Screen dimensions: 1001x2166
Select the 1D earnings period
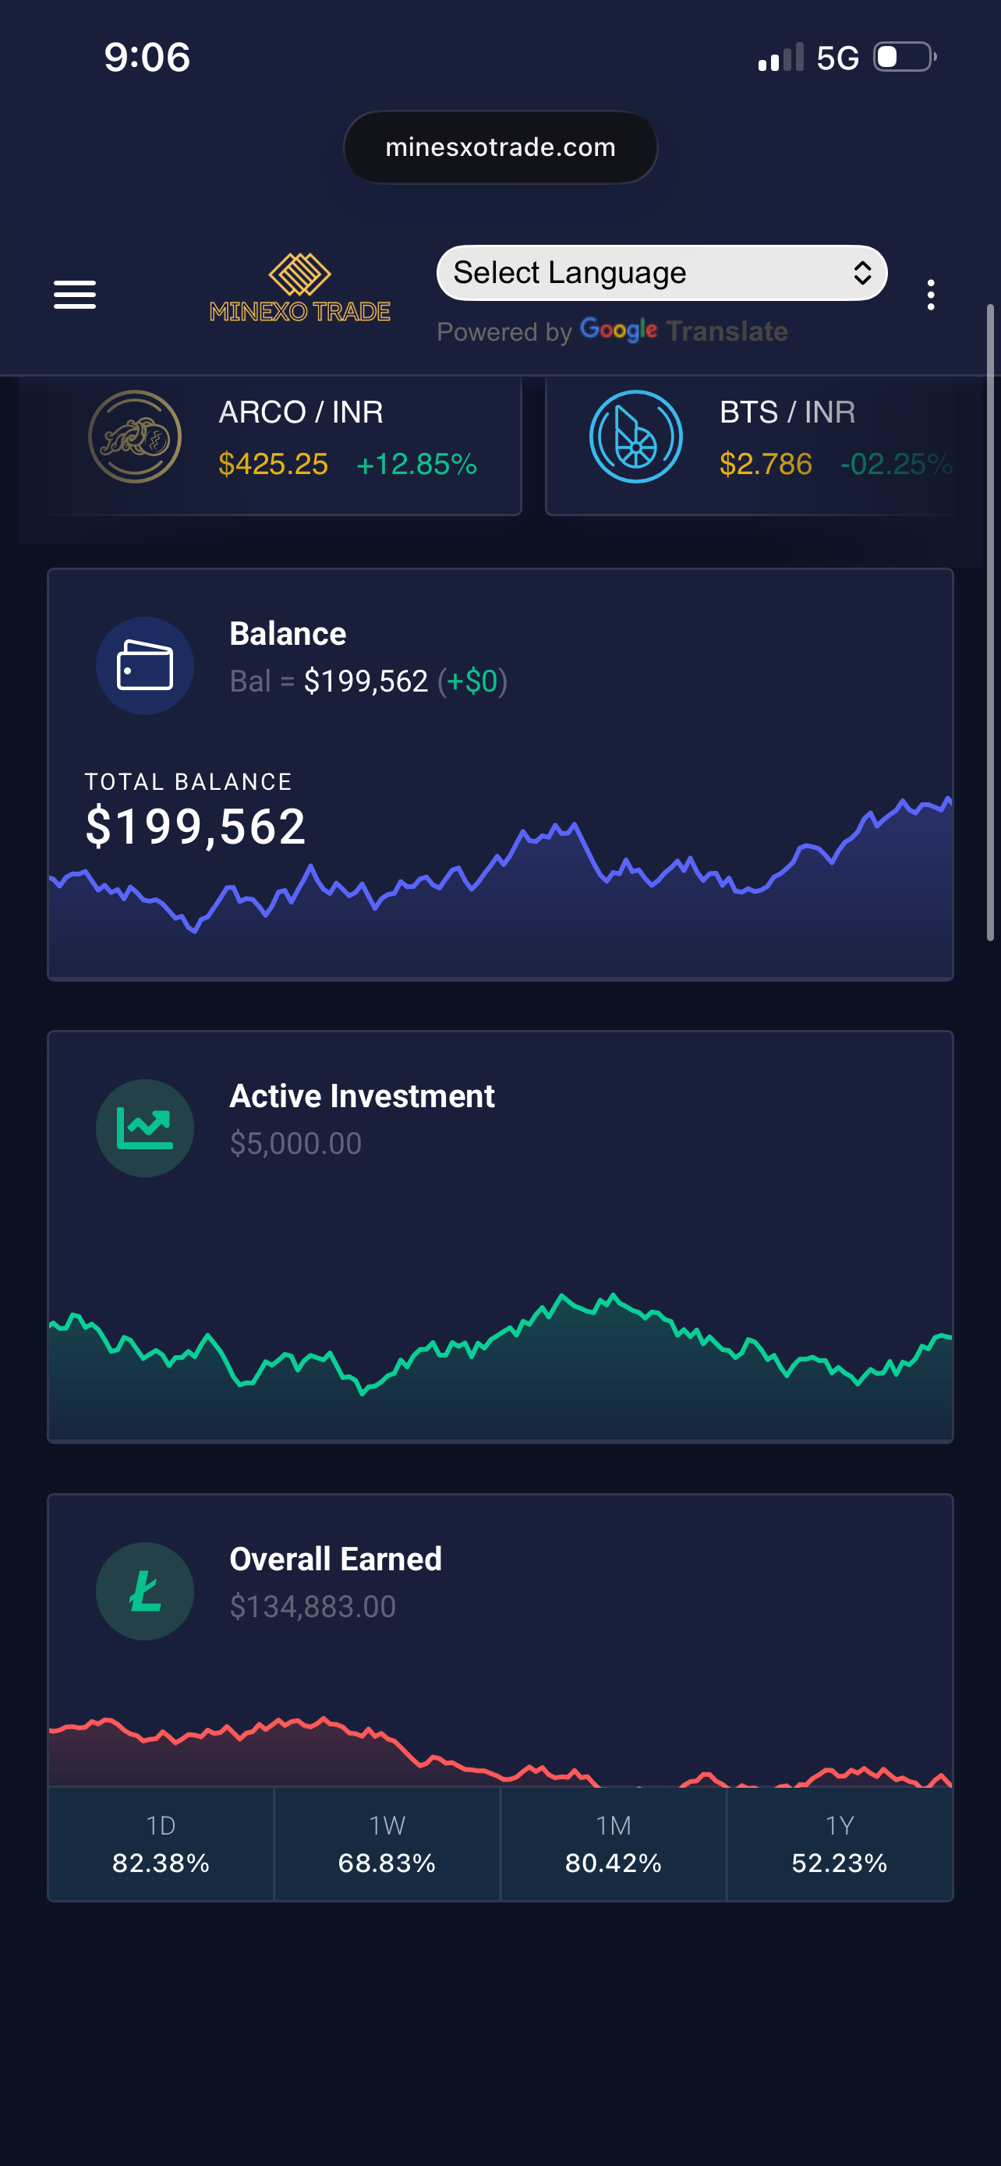point(161,1844)
